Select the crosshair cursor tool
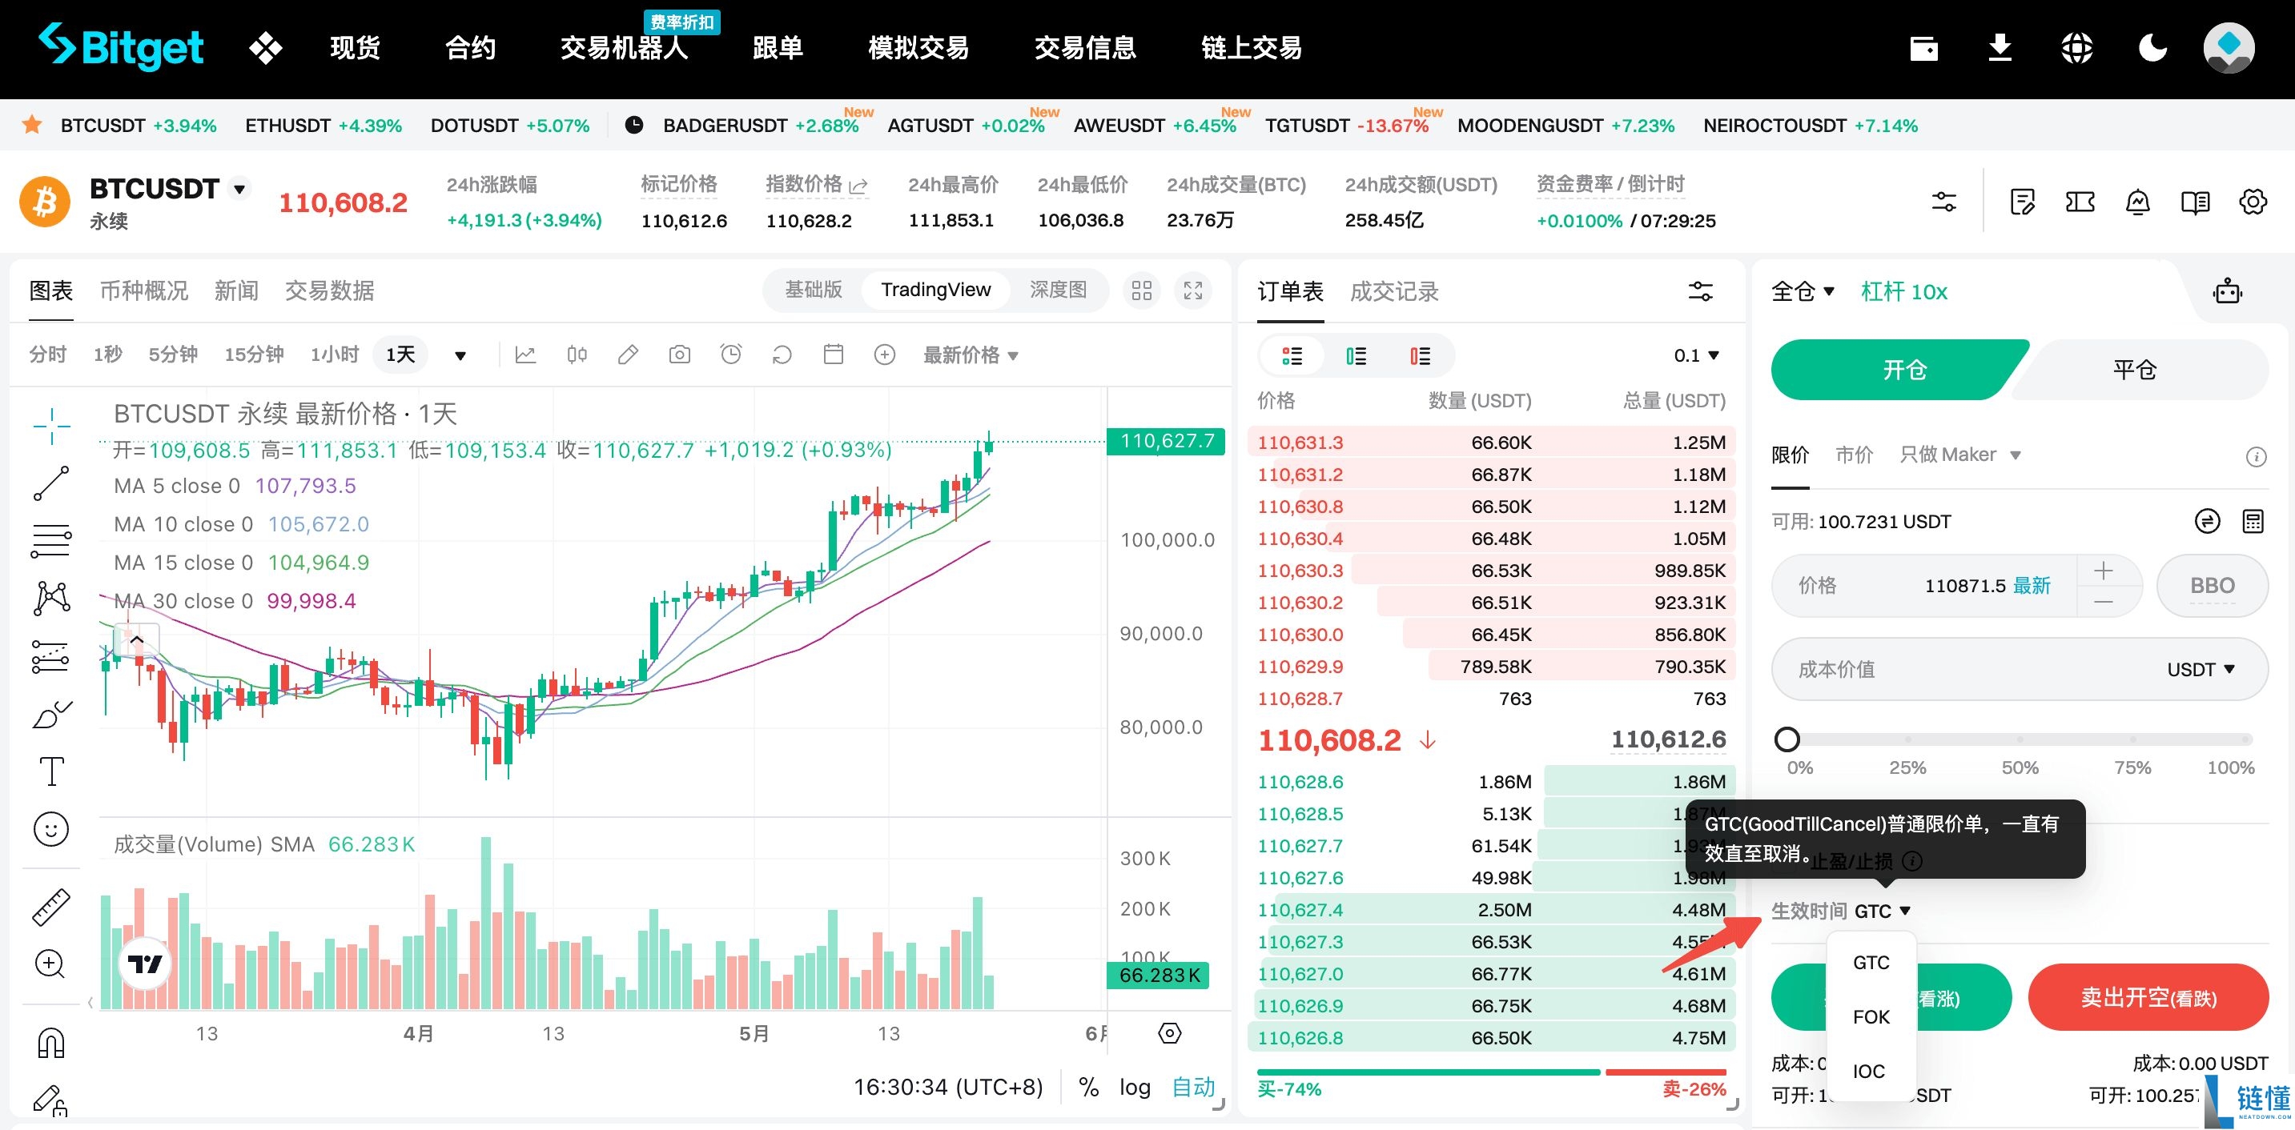Image resolution: width=2295 pixels, height=1130 pixels. (x=52, y=426)
